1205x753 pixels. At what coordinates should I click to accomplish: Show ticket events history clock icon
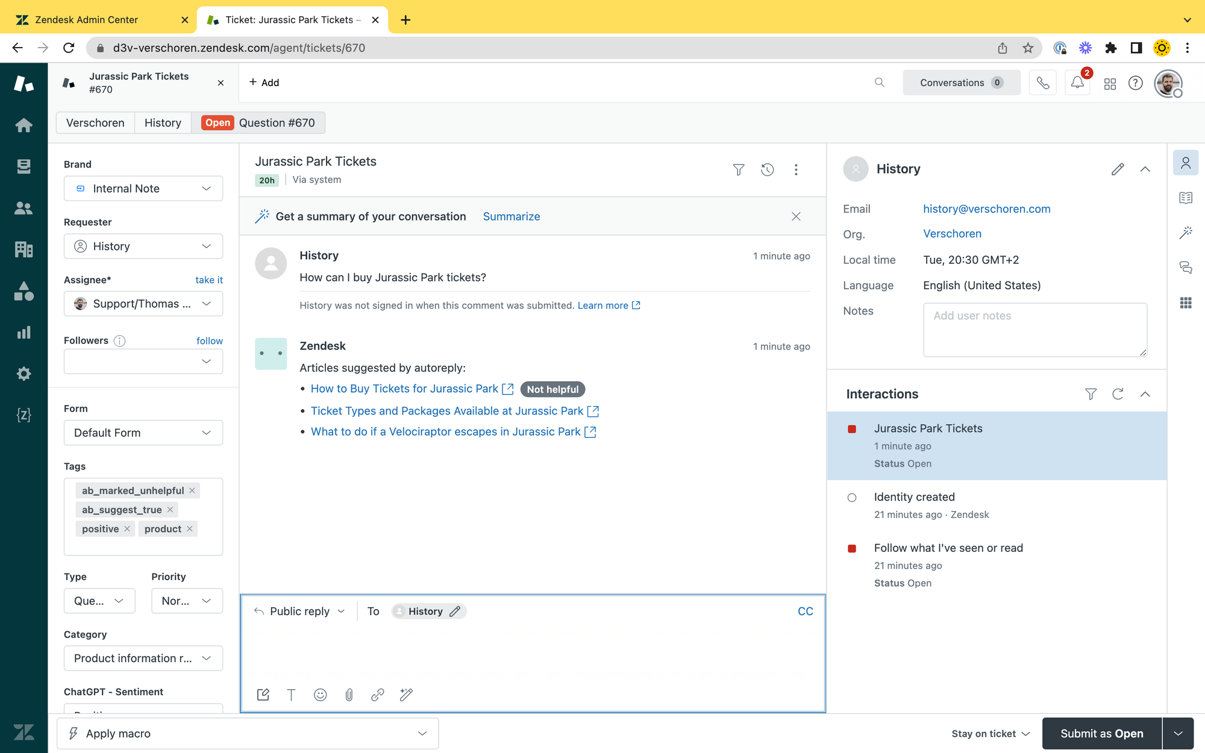click(767, 170)
